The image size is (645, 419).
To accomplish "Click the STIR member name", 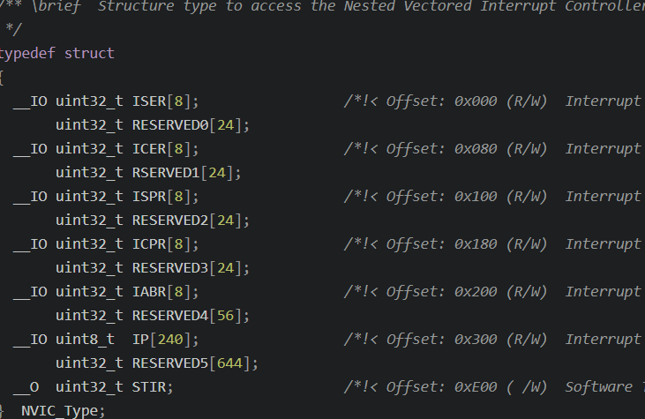I will (x=149, y=387).
